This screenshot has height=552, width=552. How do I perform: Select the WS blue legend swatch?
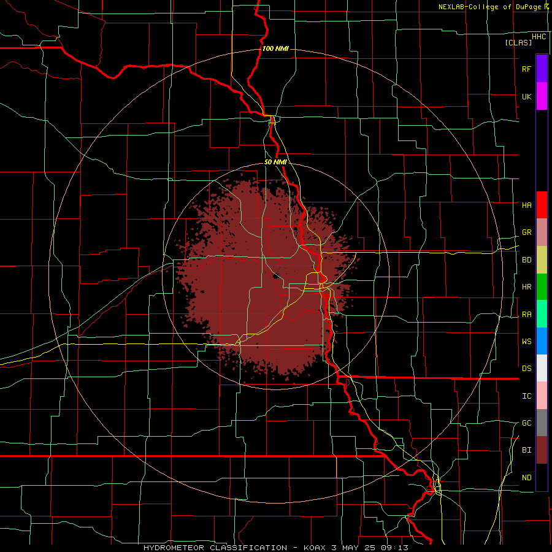coord(542,341)
